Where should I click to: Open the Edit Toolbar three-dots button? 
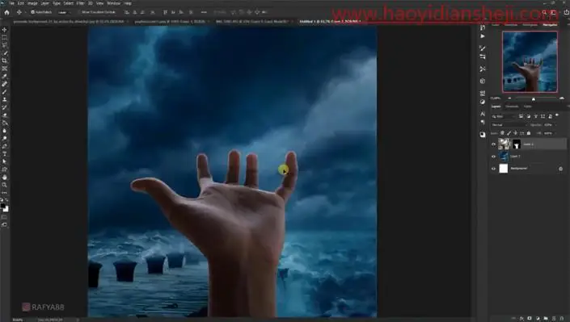(4, 192)
